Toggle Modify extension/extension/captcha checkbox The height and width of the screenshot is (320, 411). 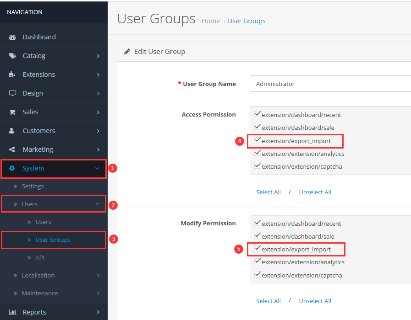[x=258, y=274]
